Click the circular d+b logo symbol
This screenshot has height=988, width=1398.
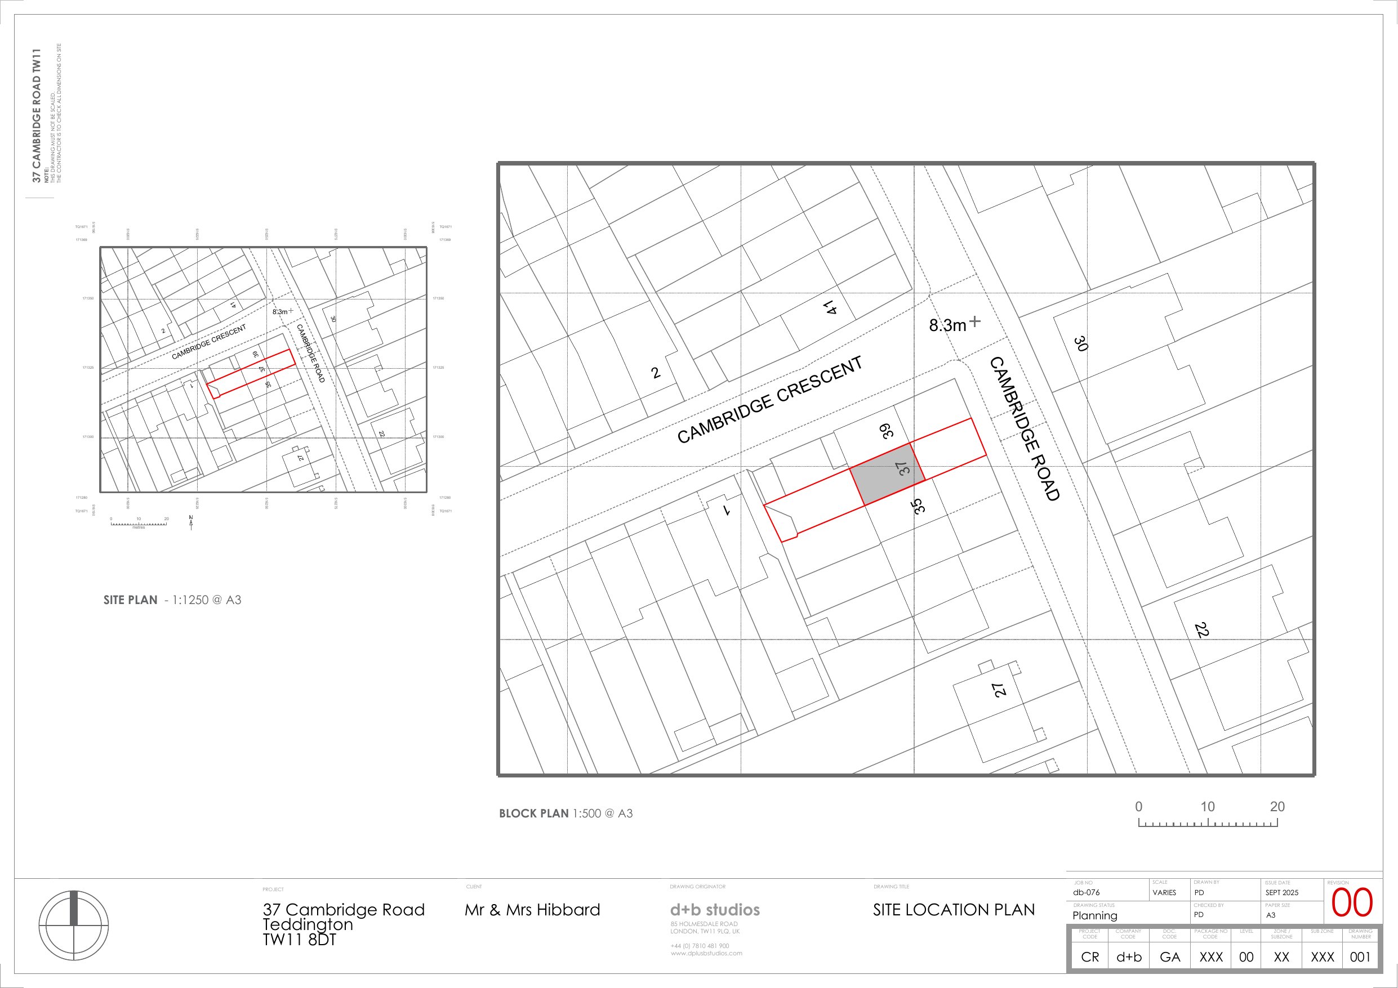pyautogui.click(x=74, y=926)
